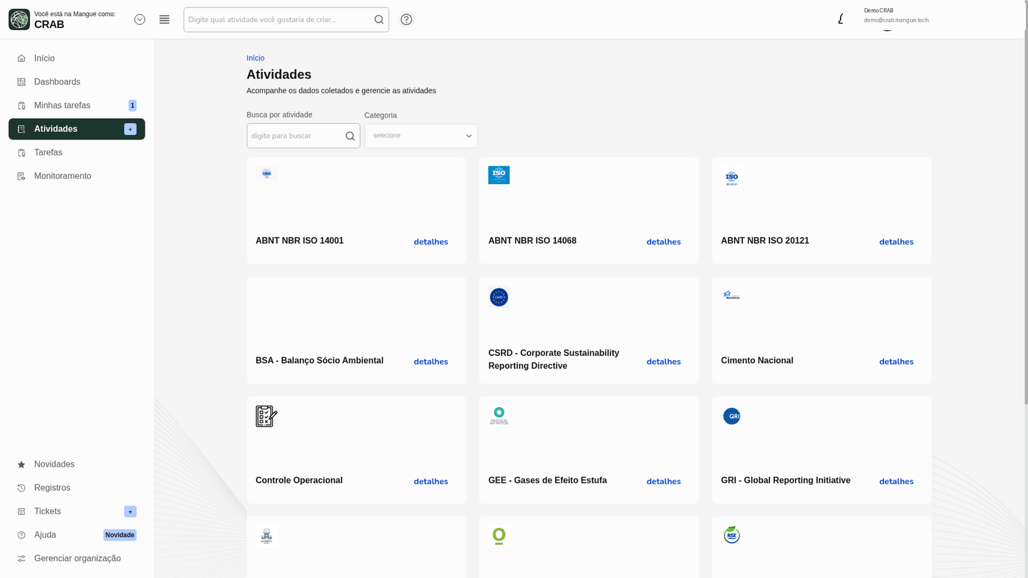Viewport: 1028px width, 578px height.
Task: Open detalhes for GEE - Gases de Efeito Estufa
Action: pyautogui.click(x=664, y=482)
